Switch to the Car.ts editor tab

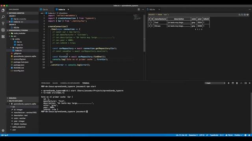tap(45, 9)
